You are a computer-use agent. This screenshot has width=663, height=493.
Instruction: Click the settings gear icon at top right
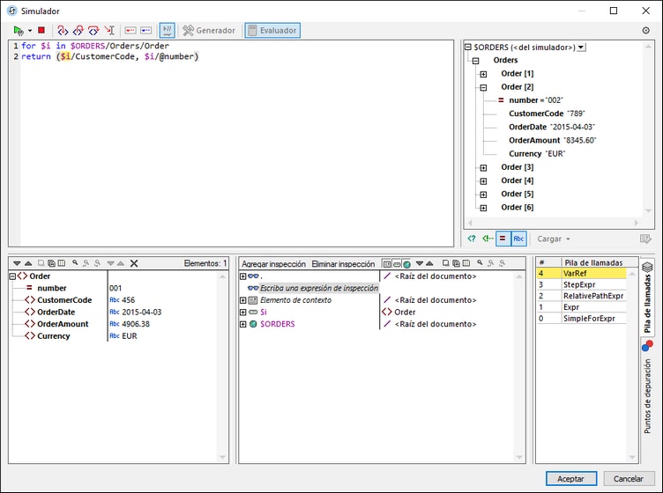click(x=645, y=30)
